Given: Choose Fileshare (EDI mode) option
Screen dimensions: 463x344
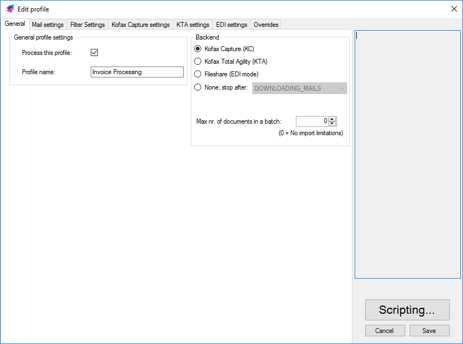Looking at the screenshot, I should (x=198, y=74).
